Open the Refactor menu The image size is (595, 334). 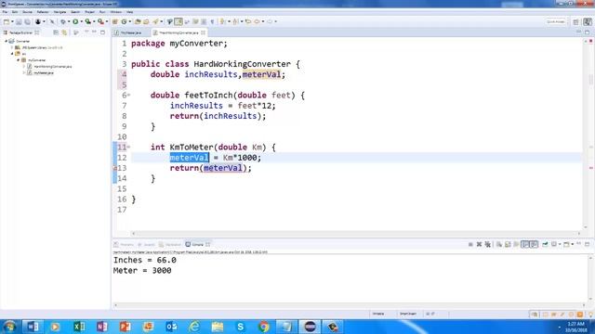[x=43, y=12]
